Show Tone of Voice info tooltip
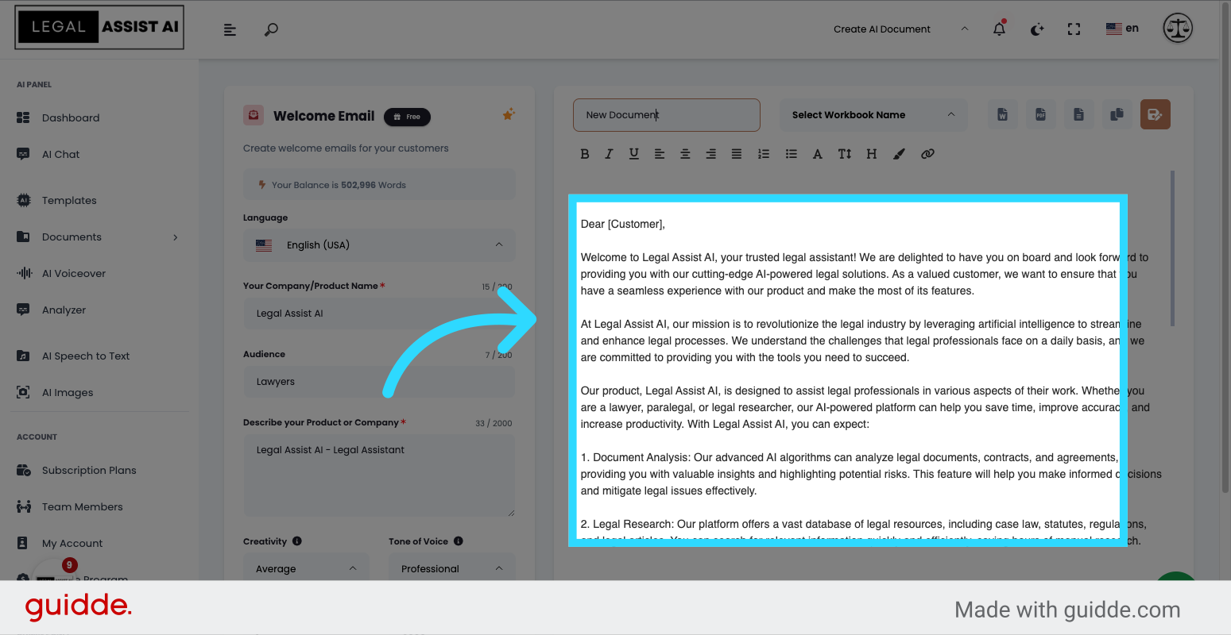The height and width of the screenshot is (635, 1231). [x=459, y=541]
